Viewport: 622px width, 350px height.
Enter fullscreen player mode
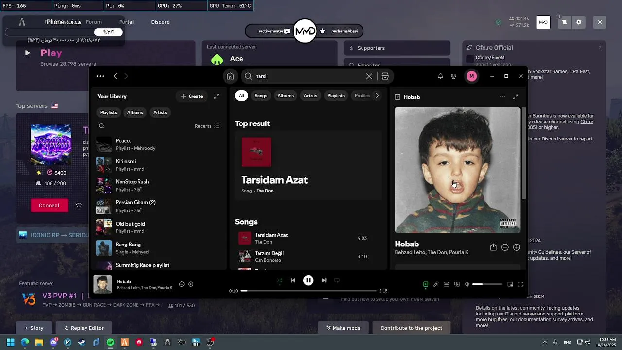click(x=520, y=284)
